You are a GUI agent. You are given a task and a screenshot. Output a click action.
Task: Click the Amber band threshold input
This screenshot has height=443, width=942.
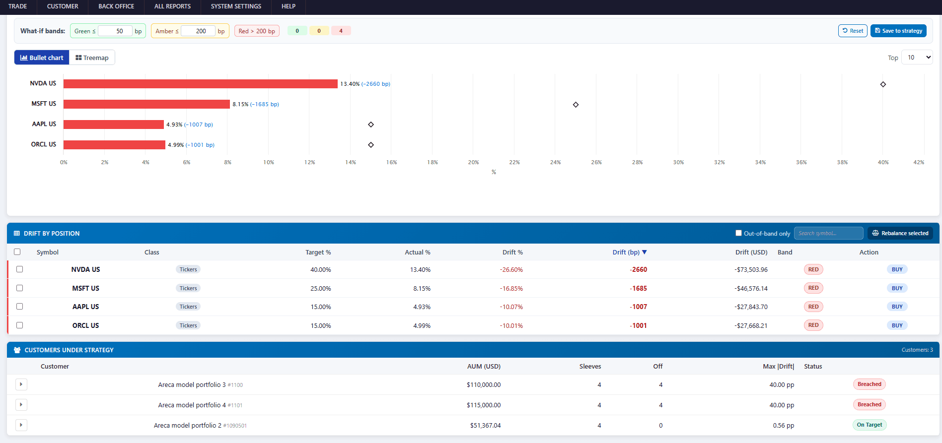coord(198,31)
